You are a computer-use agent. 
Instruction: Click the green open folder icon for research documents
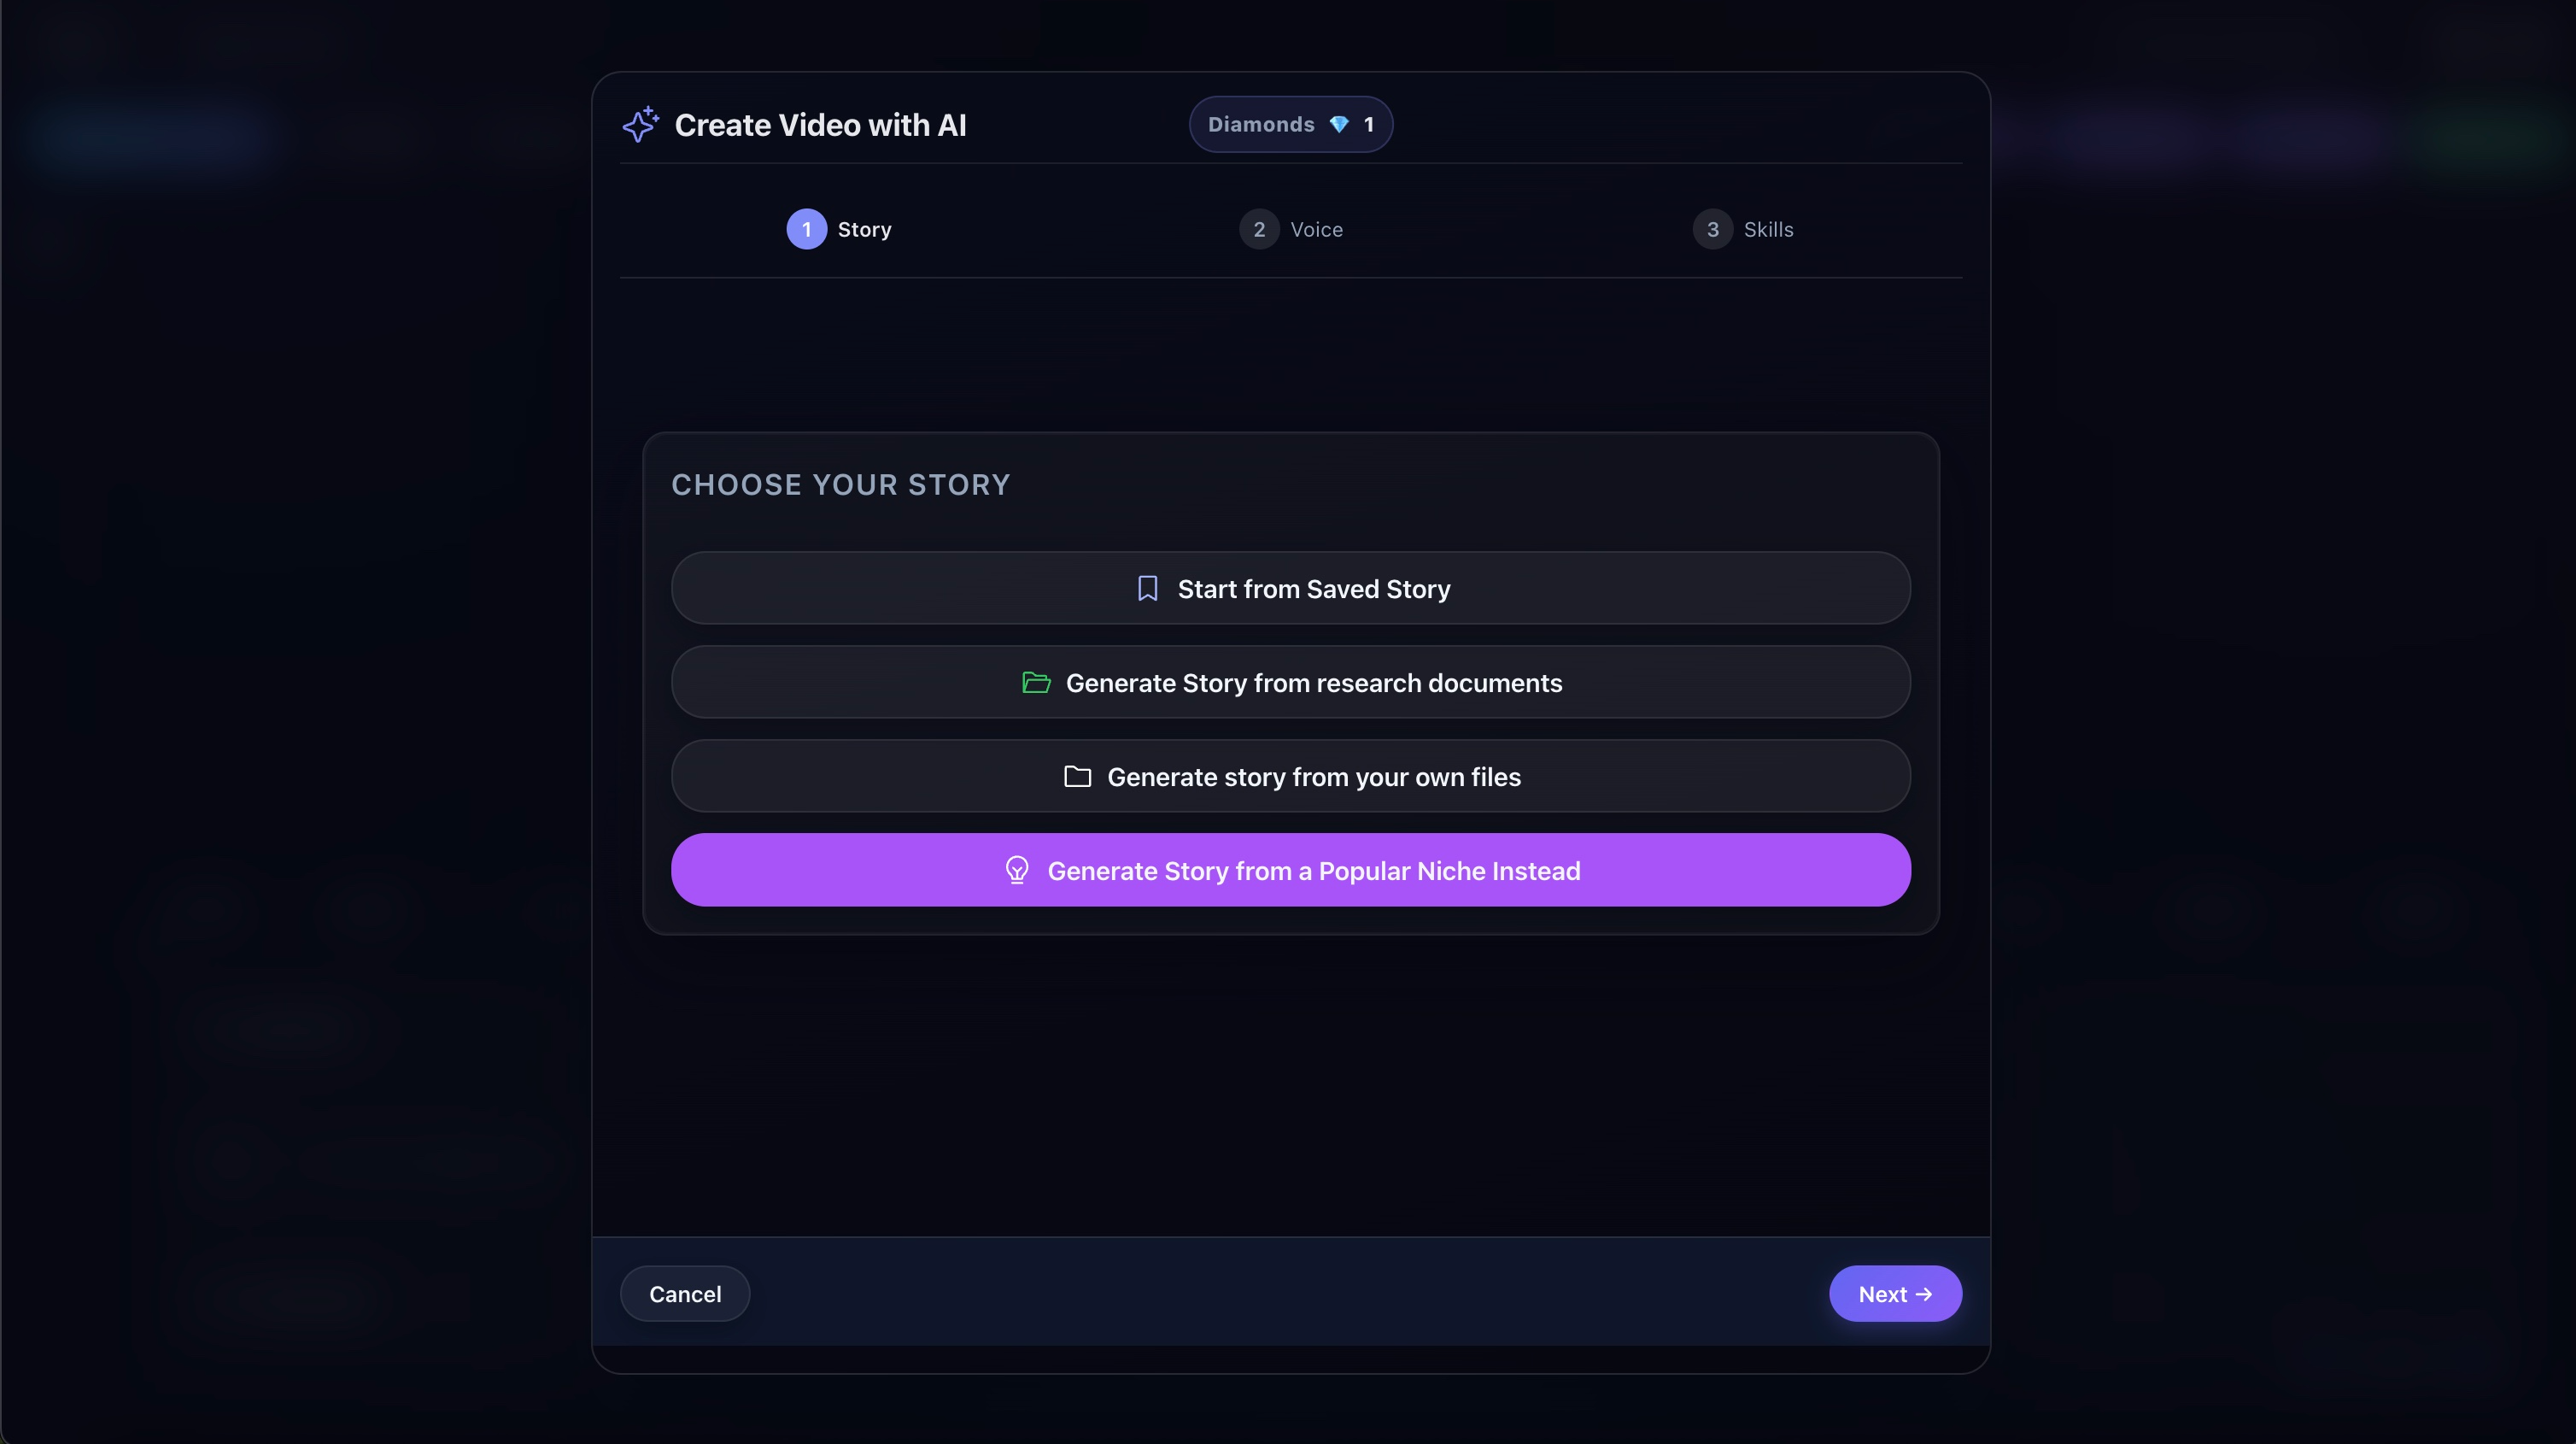tap(1035, 683)
